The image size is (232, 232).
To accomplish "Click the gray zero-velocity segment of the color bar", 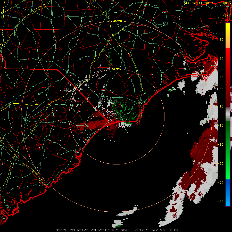I will pos(228,114).
